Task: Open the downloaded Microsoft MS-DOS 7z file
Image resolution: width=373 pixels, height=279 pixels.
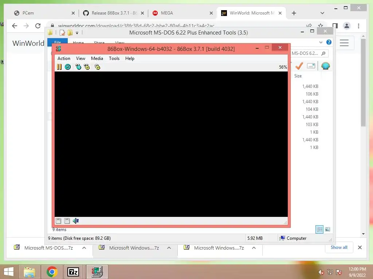Action: 48,248
